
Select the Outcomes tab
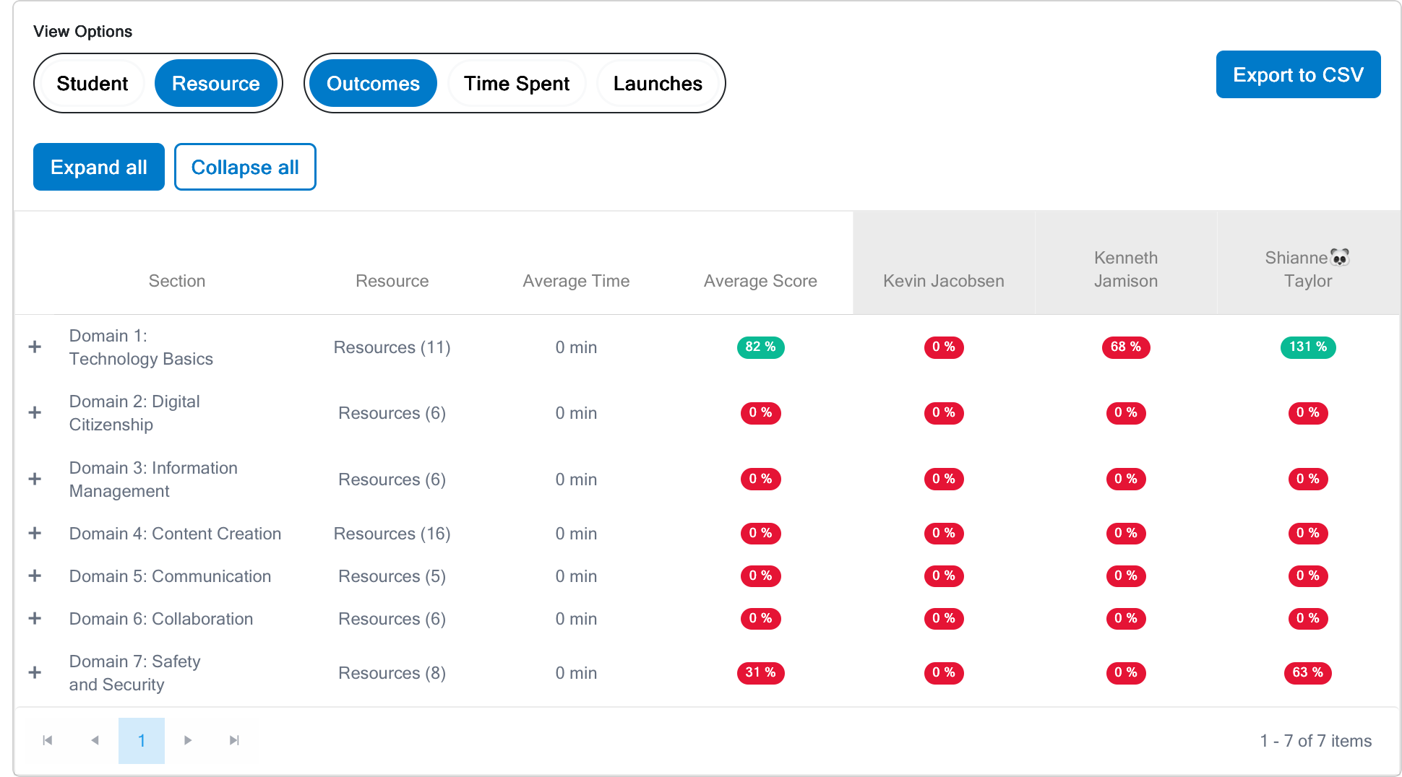pyautogui.click(x=372, y=83)
